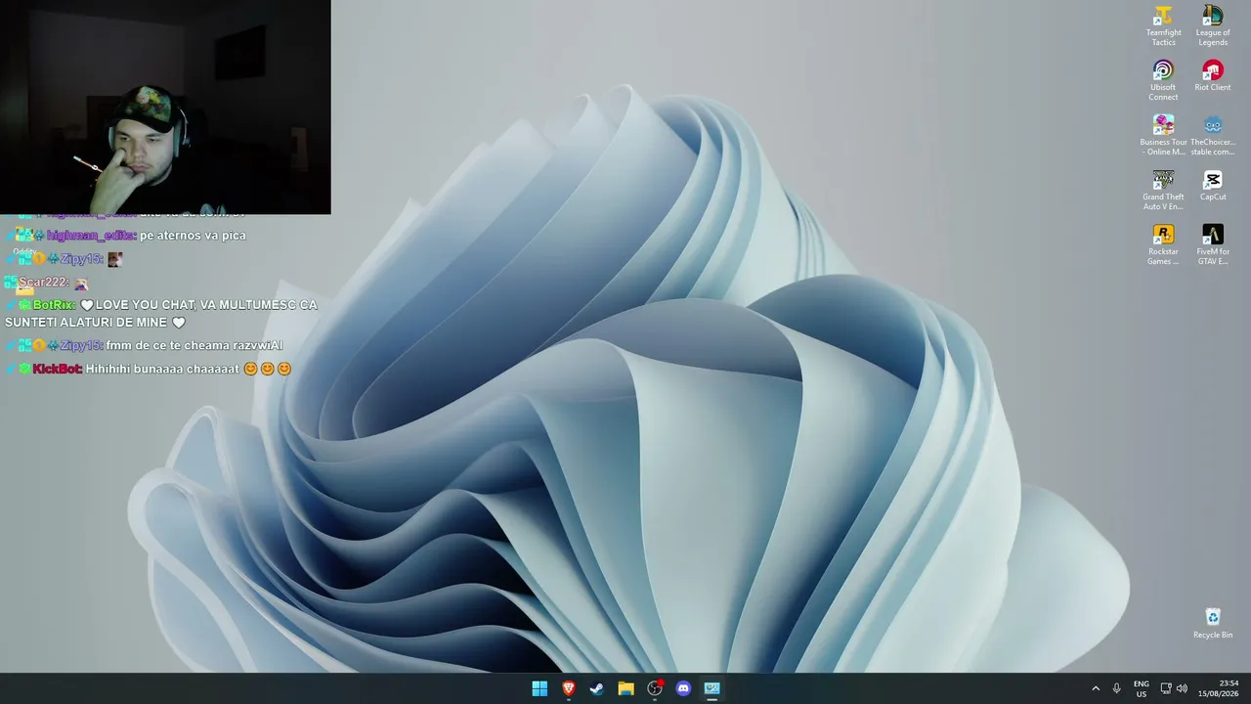Image resolution: width=1251 pixels, height=704 pixels.
Task: Click the highman_edits username in chat
Action: click(92, 236)
